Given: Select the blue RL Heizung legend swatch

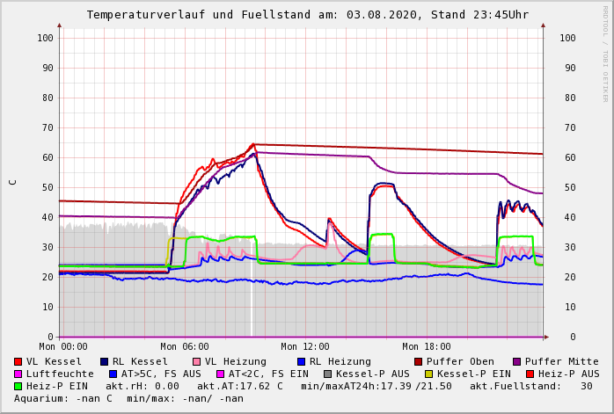Looking at the screenshot, I should 302,361.
